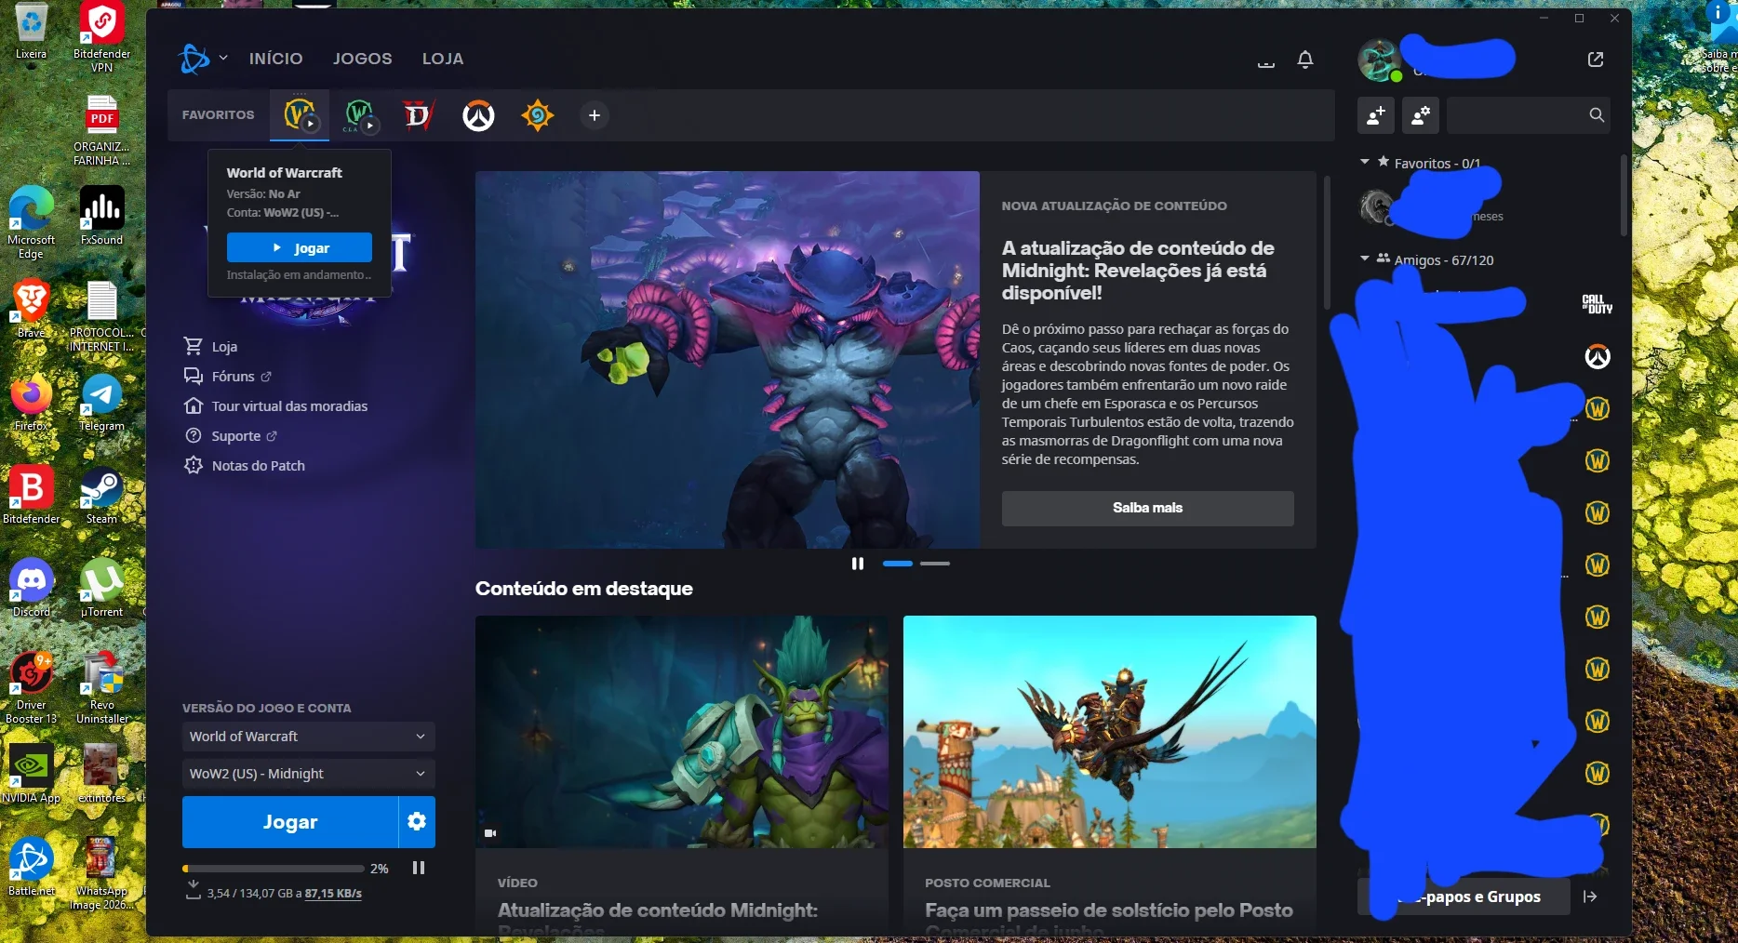The image size is (1738, 943).
Task: Open friend settings gear-person icon
Action: (1421, 115)
